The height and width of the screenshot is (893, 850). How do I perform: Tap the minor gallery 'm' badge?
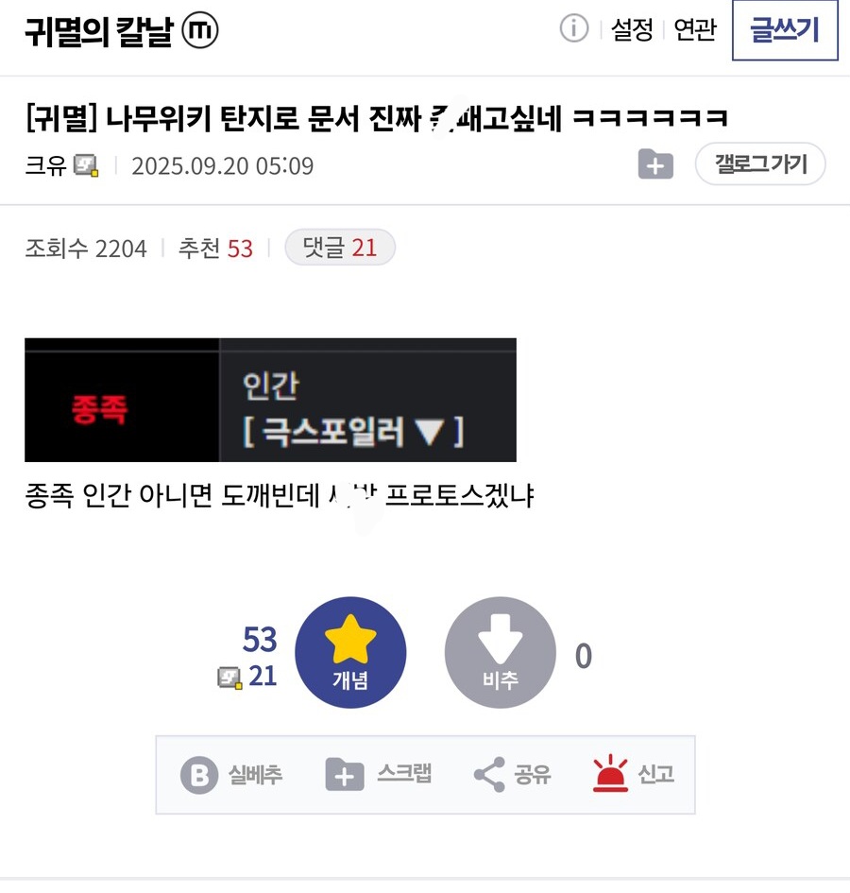[200, 29]
